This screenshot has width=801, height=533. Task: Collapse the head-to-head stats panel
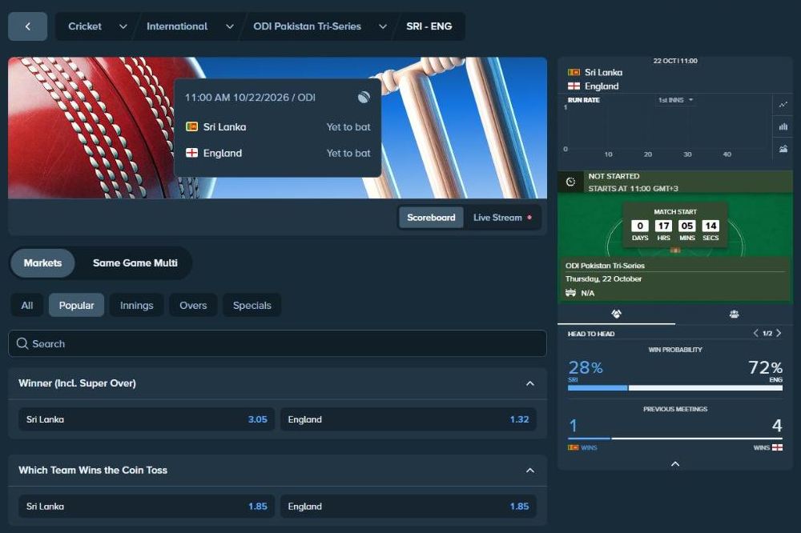point(674,463)
